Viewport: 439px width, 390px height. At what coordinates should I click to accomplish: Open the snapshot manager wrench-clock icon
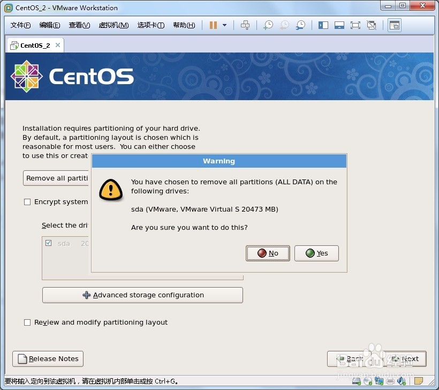pyautogui.click(x=301, y=25)
